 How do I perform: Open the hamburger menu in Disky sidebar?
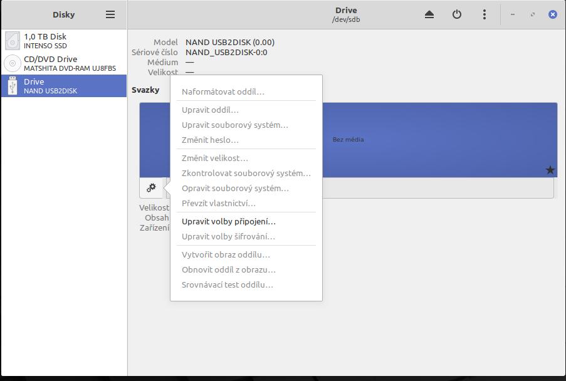coord(110,14)
